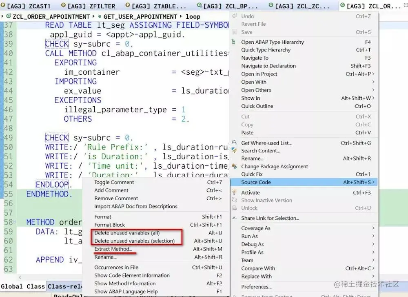Choose Navigate To in the context menu

(304, 58)
